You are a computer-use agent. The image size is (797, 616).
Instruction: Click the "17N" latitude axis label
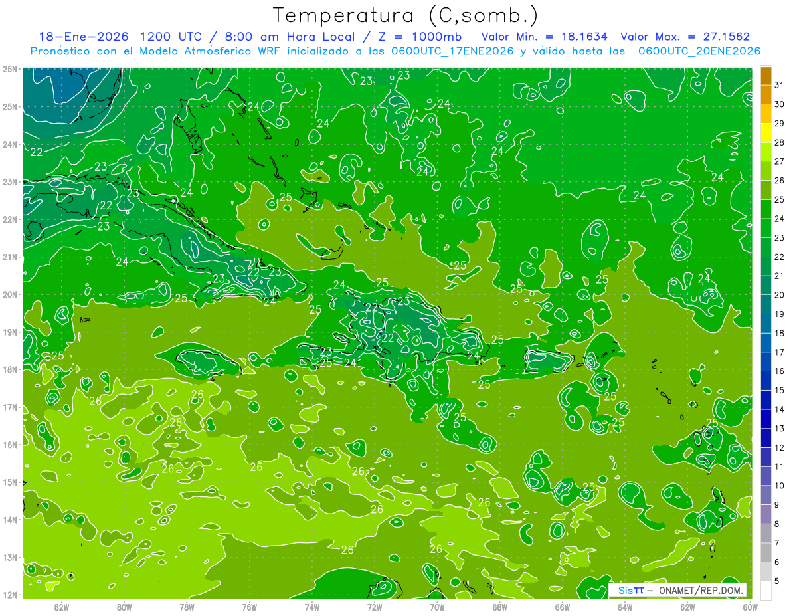click(10, 407)
